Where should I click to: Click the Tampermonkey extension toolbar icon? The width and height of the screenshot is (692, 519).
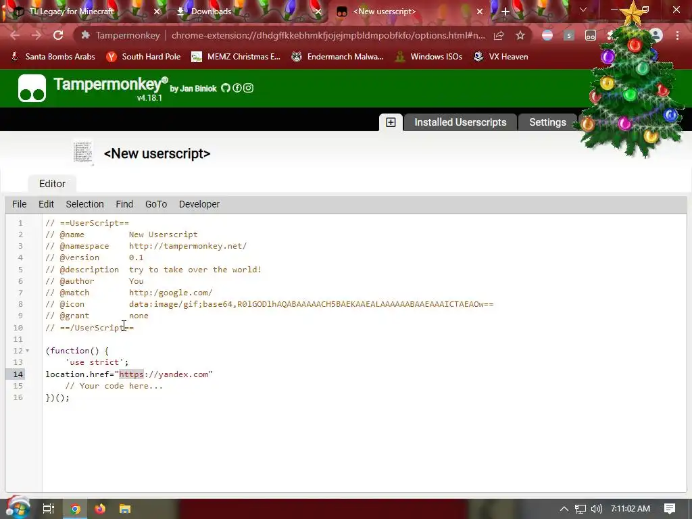591,35
